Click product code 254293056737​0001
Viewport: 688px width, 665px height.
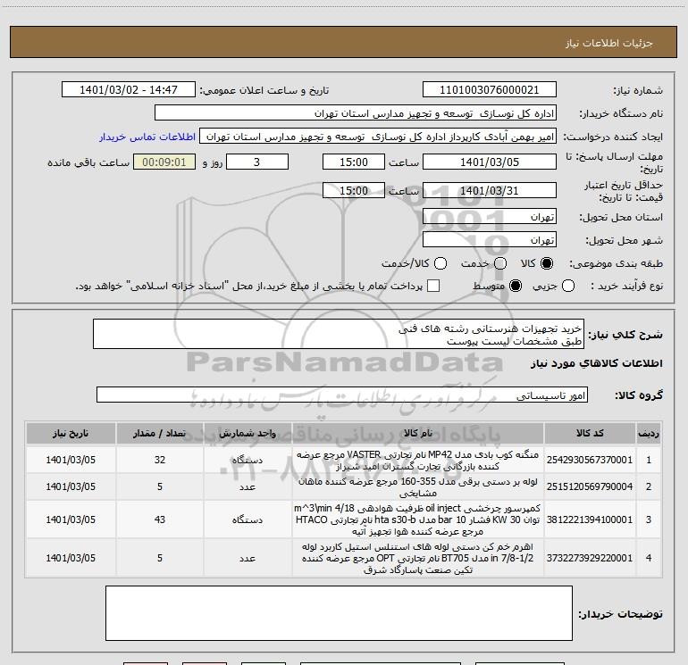pos(590,460)
